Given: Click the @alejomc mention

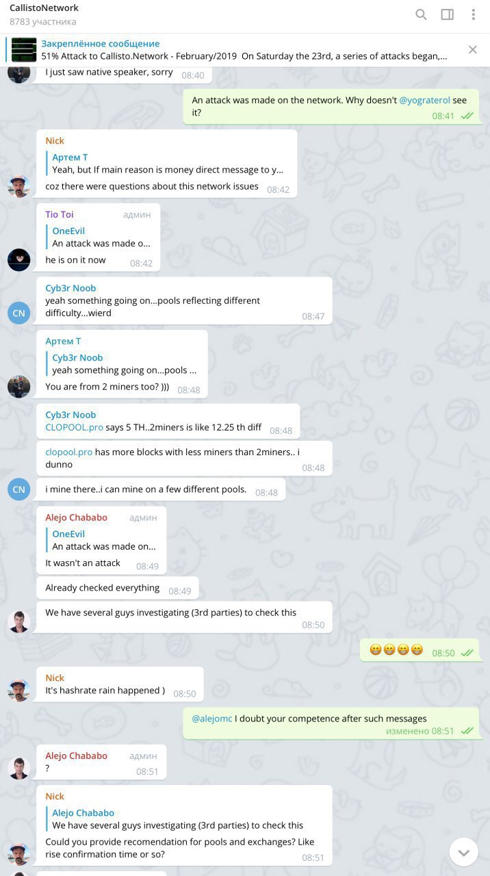Looking at the screenshot, I should pos(211,719).
